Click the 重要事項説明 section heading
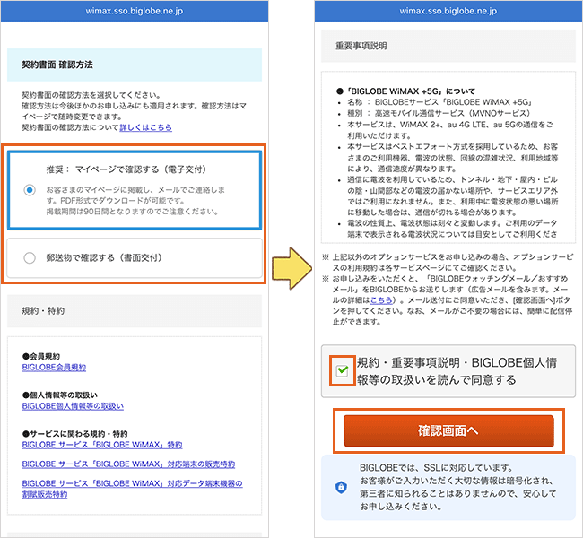This screenshot has width=583, height=538. point(361,46)
